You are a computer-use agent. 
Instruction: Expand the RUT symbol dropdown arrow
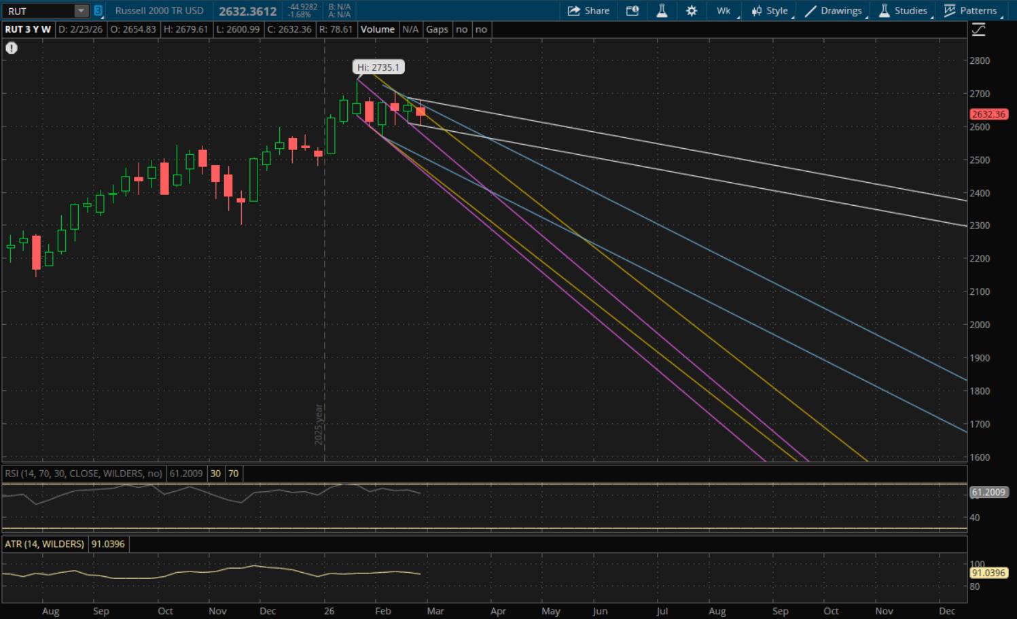(81, 11)
